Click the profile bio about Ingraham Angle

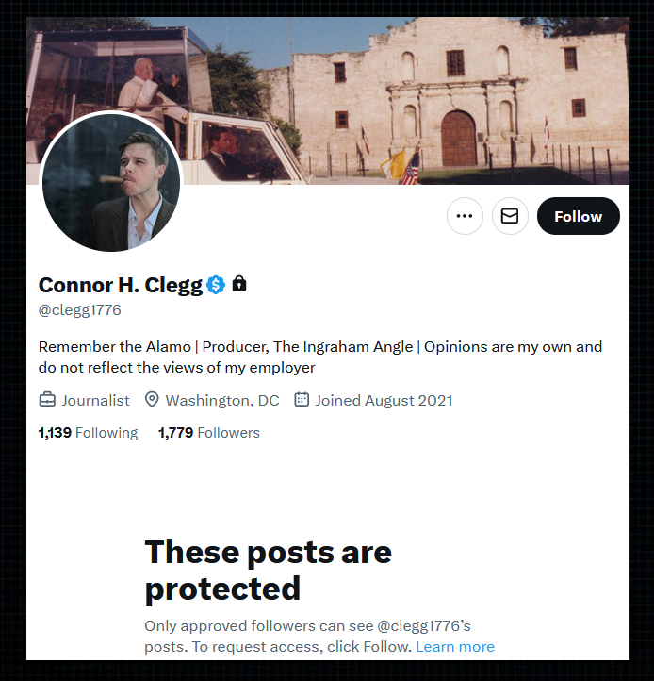click(x=320, y=357)
